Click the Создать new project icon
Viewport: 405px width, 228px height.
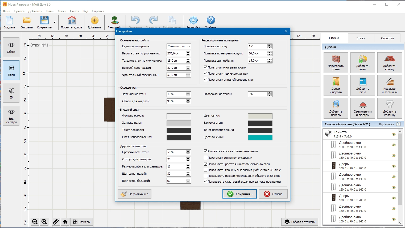9,22
